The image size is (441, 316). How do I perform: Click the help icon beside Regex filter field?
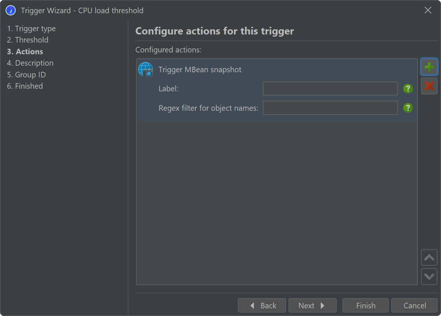point(408,108)
